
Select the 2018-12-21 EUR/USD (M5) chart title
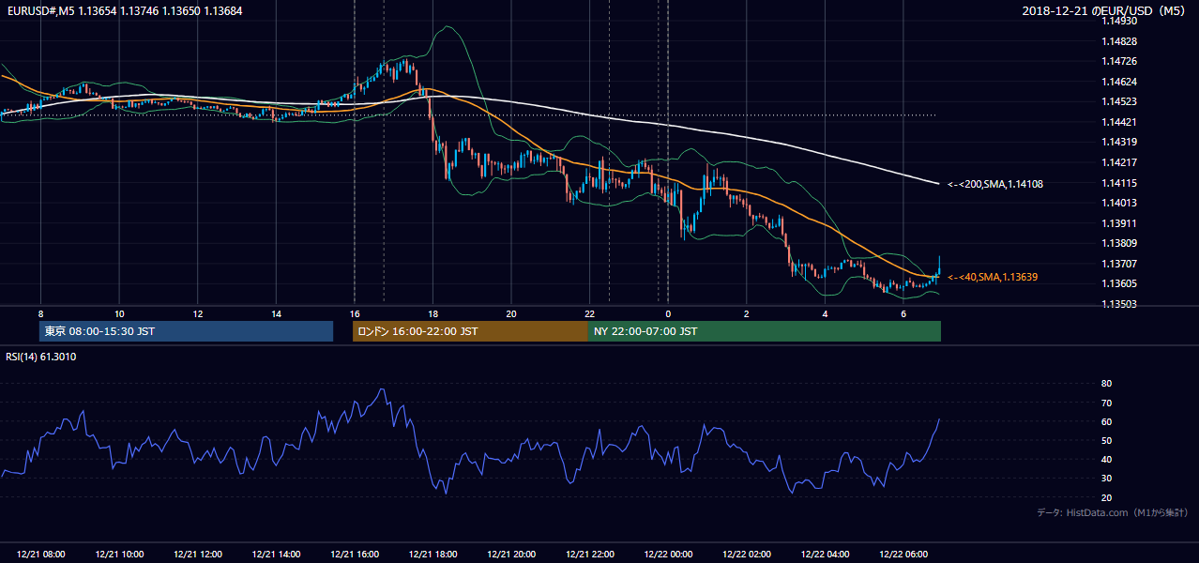click(x=1105, y=10)
